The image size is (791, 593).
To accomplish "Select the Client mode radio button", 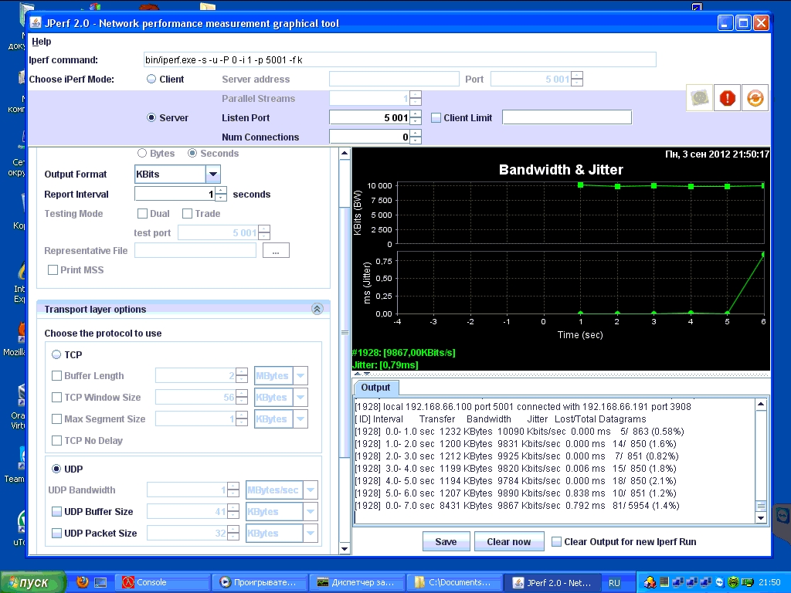I will [151, 80].
